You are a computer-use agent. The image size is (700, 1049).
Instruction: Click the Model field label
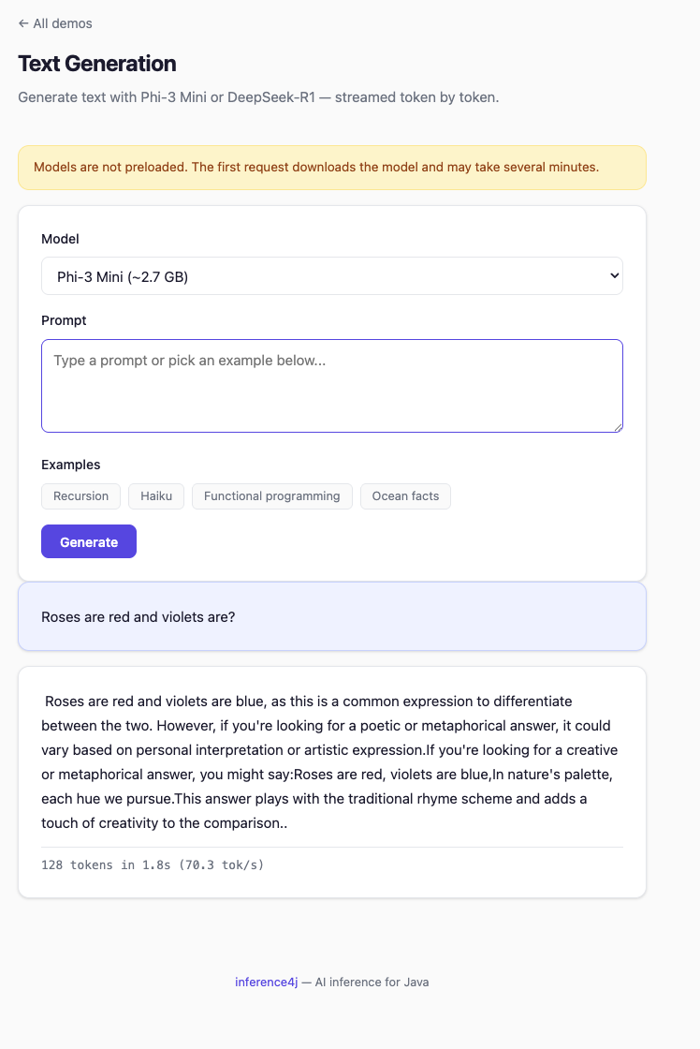[60, 239]
